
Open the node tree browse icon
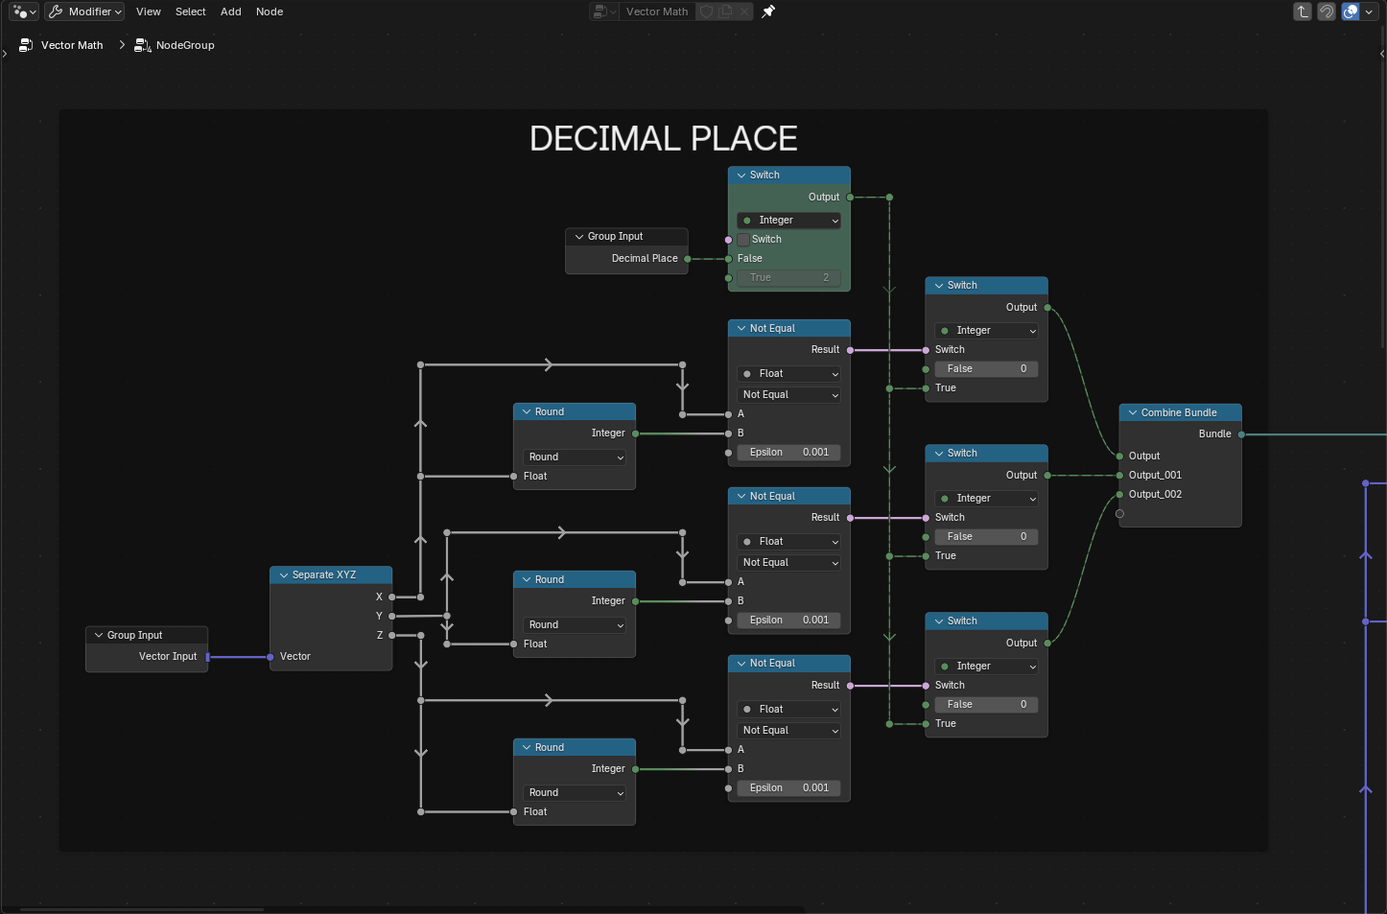tap(604, 12)
